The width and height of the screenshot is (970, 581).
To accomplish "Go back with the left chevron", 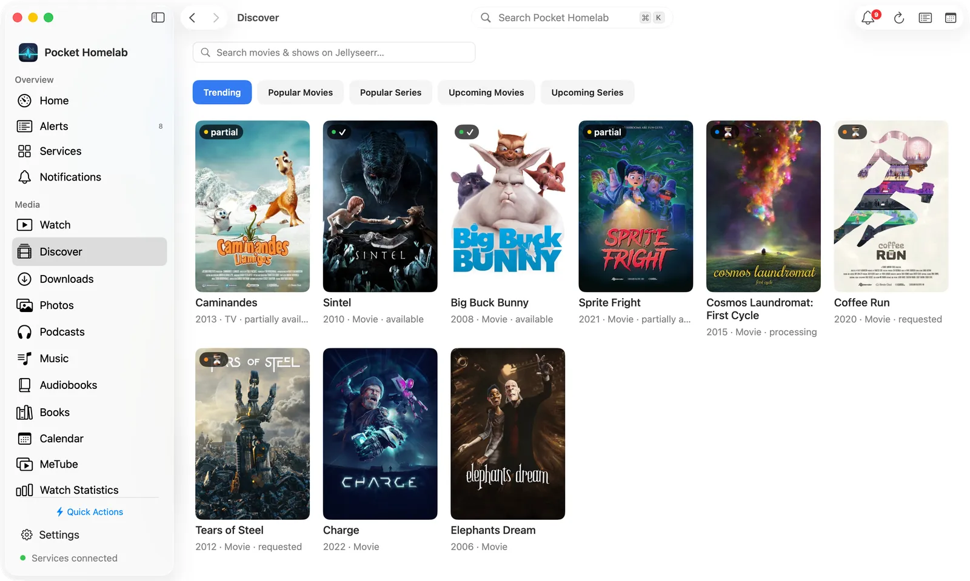I will [192, 18].
